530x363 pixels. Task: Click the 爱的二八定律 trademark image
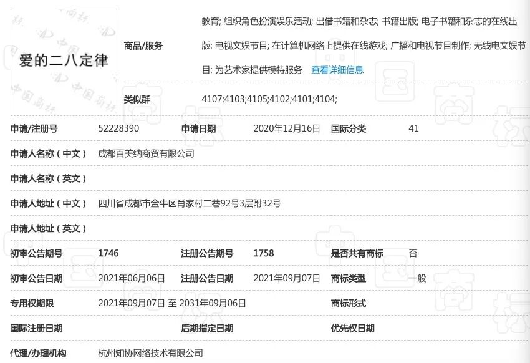tap(63, 60)
